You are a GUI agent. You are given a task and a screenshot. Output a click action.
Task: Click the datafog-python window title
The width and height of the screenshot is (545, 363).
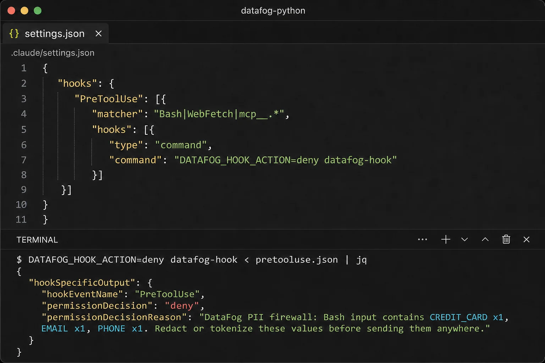pyautogui.click(x=273, y=11)
